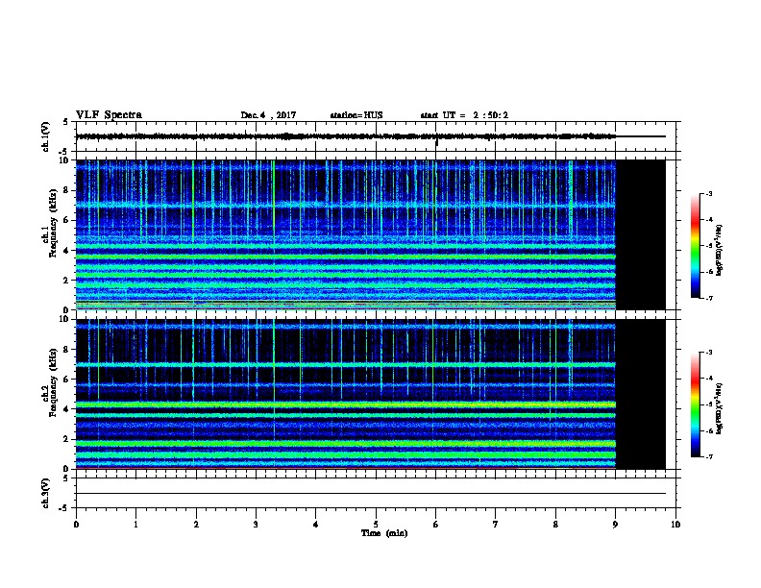
Task: Click time axis tick label "10"
Action: tap(675, 525)
